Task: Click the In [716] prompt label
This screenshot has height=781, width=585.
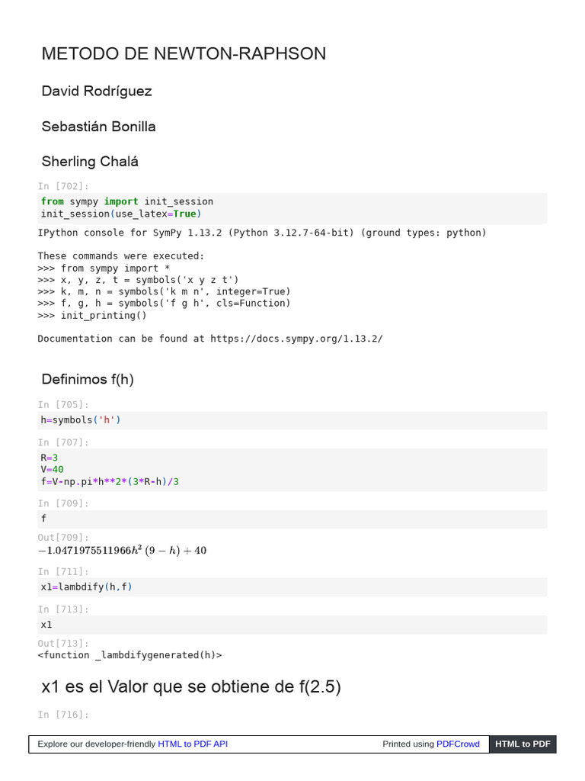Action: pyautogui.click(x=63, y=714)
